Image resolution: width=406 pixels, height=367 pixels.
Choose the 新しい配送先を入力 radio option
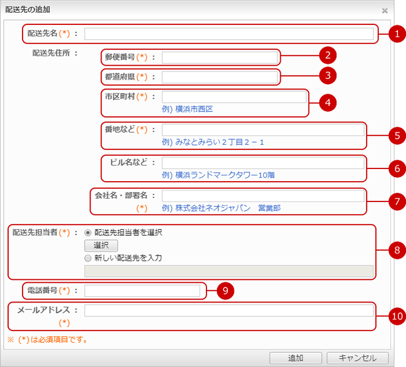click(88, 258)
